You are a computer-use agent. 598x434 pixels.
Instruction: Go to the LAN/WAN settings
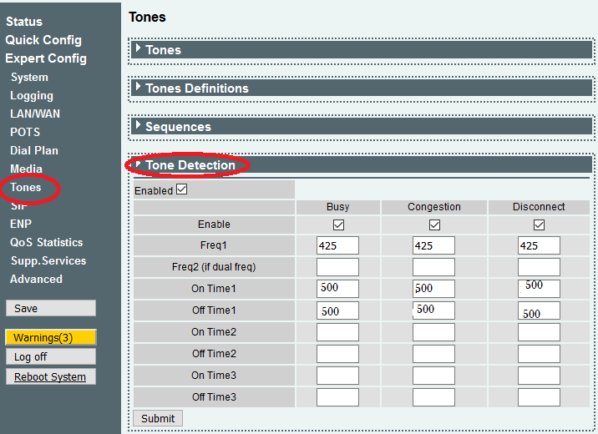coord(34,114)
